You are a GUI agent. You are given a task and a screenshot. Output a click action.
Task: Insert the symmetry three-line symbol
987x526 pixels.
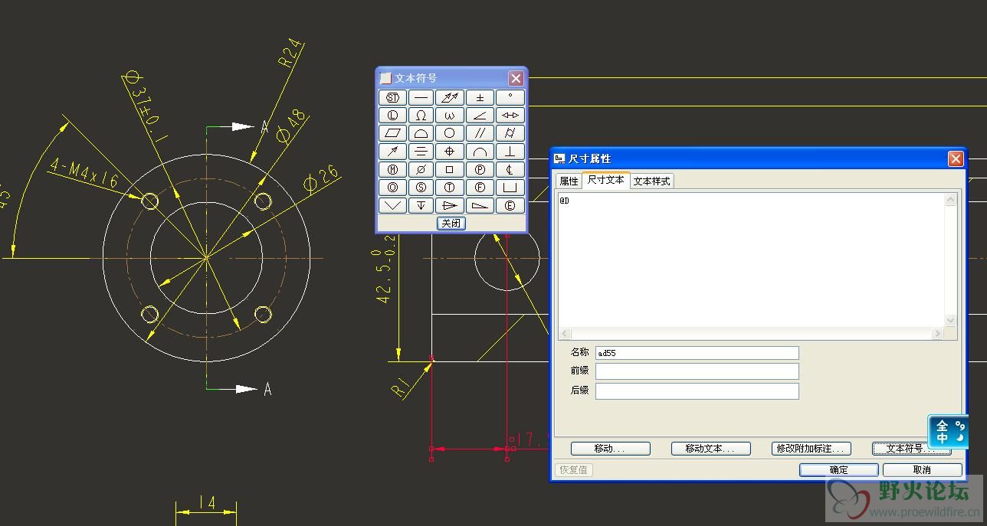click(421, 151)
